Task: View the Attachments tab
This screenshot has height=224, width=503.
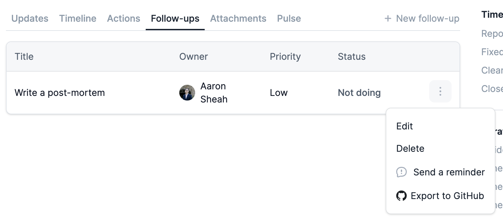Action: click(x=238, y=19)
